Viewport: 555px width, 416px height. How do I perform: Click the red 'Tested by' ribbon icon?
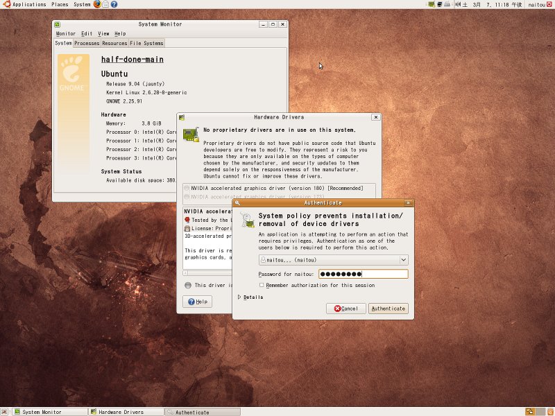pos(187,220)
